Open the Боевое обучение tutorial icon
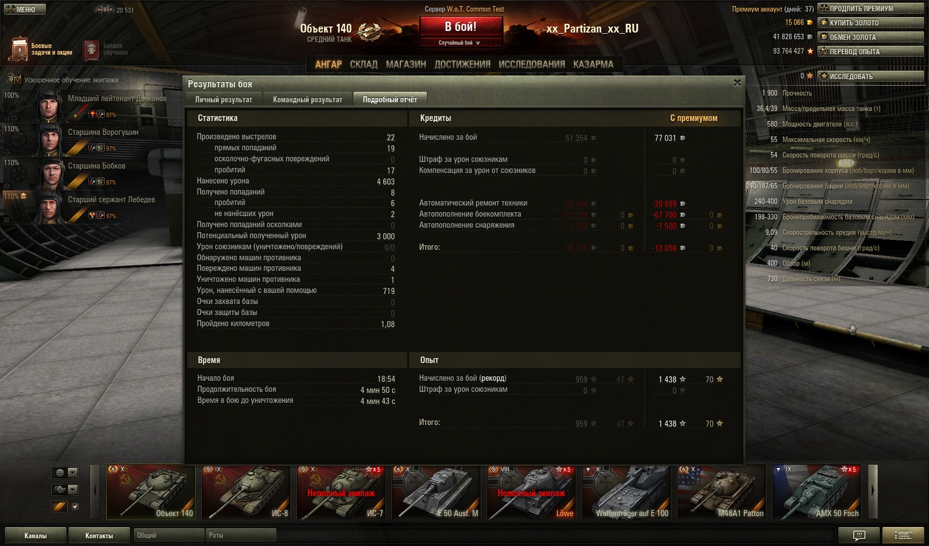The height and width of the screenshot is (546, 929). 91,50
